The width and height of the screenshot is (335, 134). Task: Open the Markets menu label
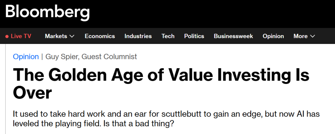coord(56,36)
